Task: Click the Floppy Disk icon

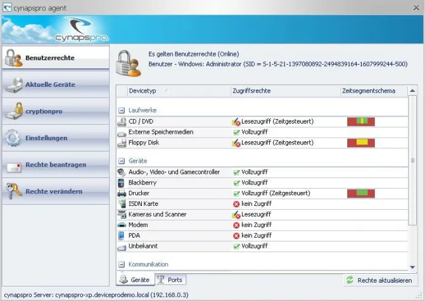Action: [x=122, y=143]
